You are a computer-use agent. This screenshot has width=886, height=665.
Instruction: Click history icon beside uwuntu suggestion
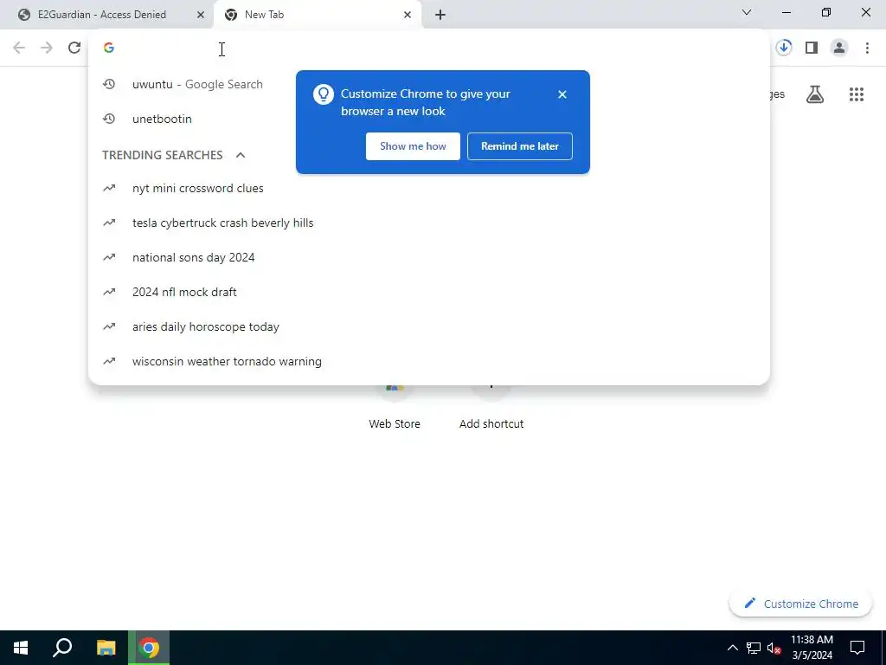[x=109, y=84]
